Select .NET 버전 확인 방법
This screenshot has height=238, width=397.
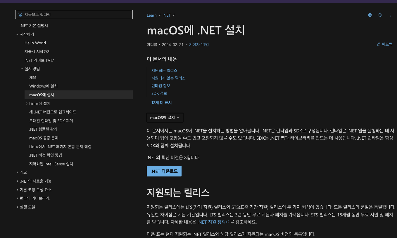[x=46, y=155]
